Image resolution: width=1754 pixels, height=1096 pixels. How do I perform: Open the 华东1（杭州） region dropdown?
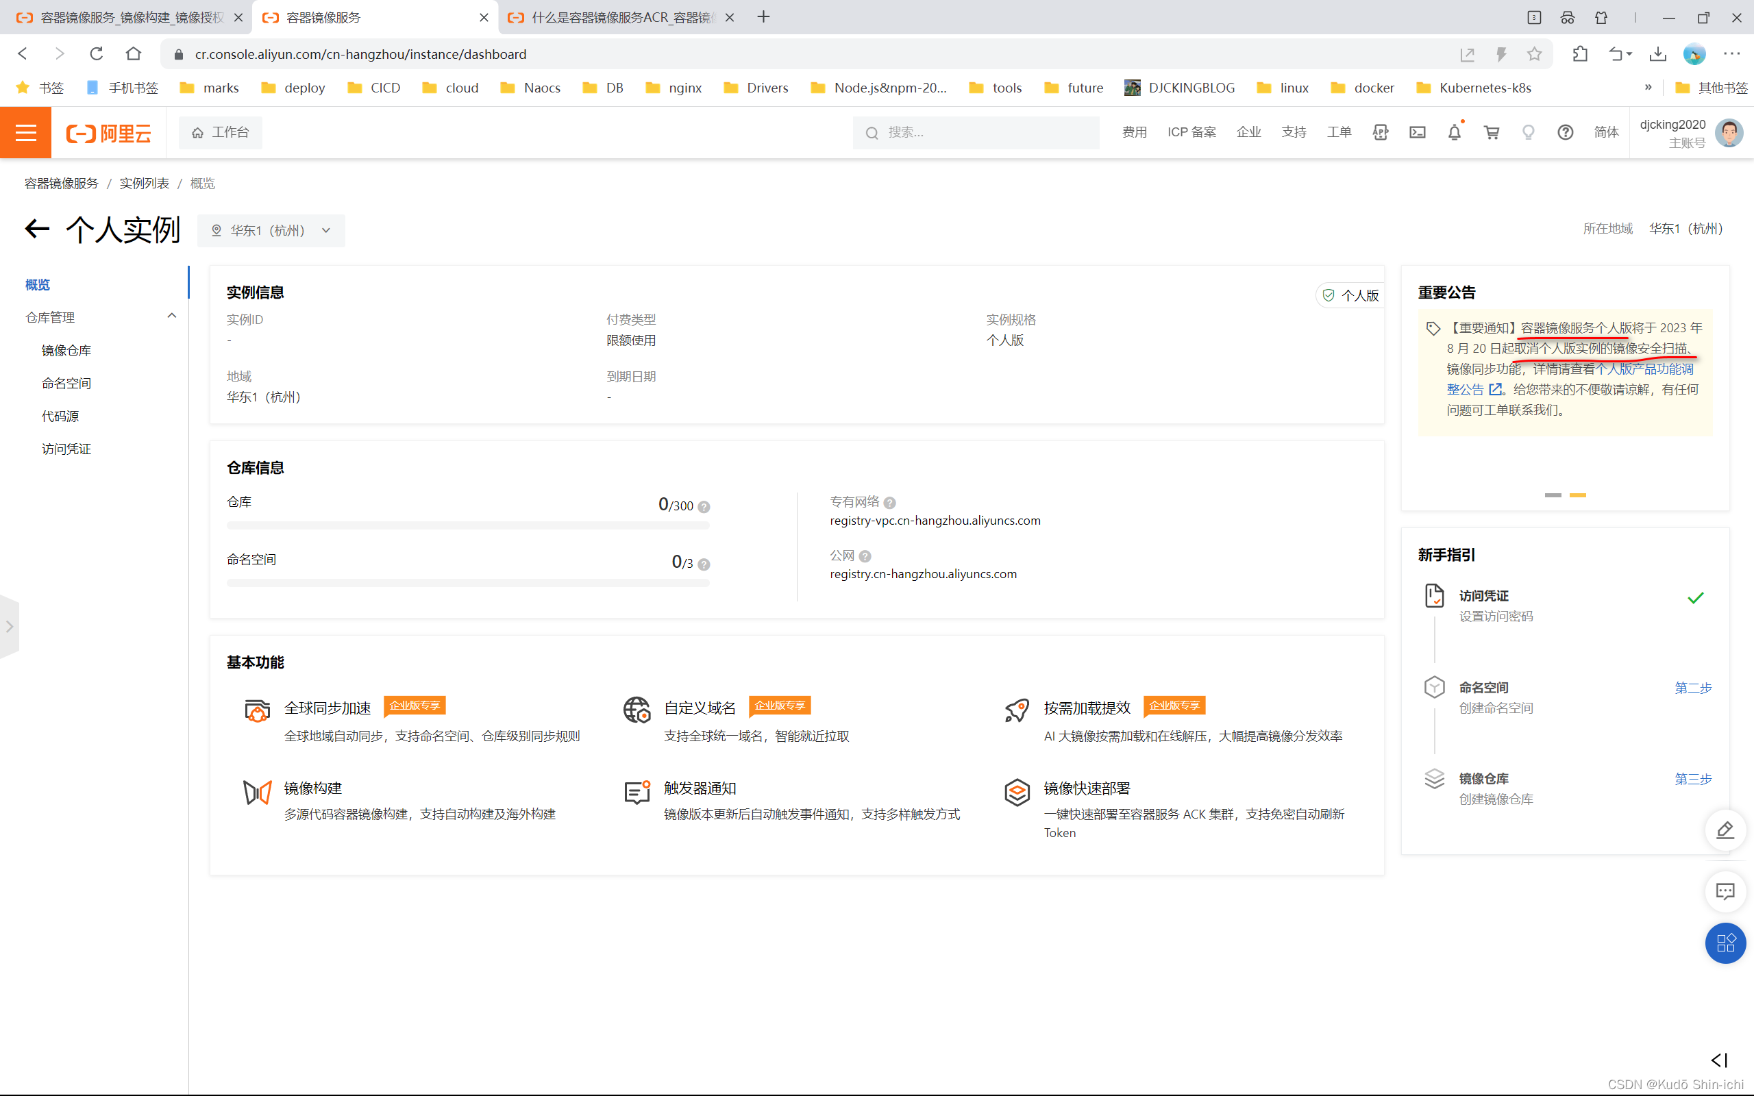271,231
